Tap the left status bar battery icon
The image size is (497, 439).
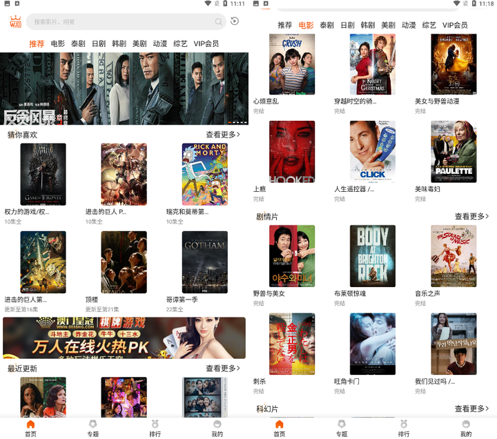click(225, 3)
